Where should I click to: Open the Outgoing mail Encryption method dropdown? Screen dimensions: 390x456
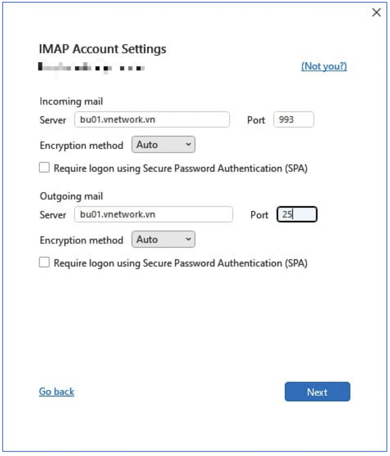click(x=163, y=240)
